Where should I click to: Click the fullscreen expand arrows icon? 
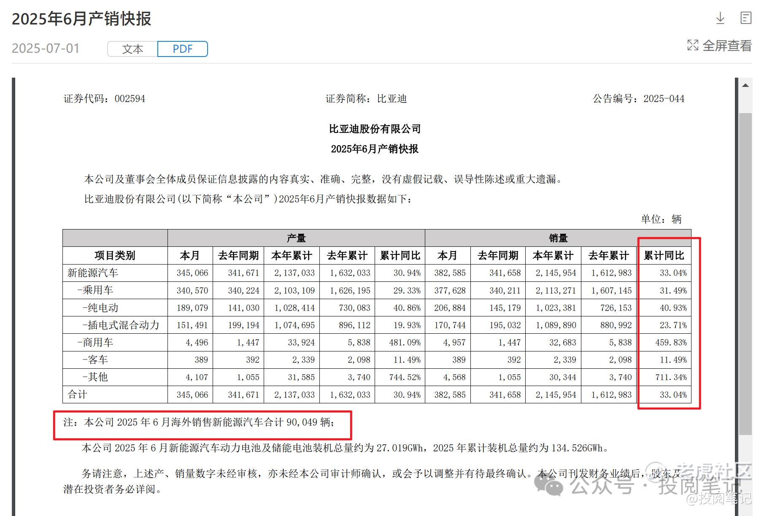point(693,45)
